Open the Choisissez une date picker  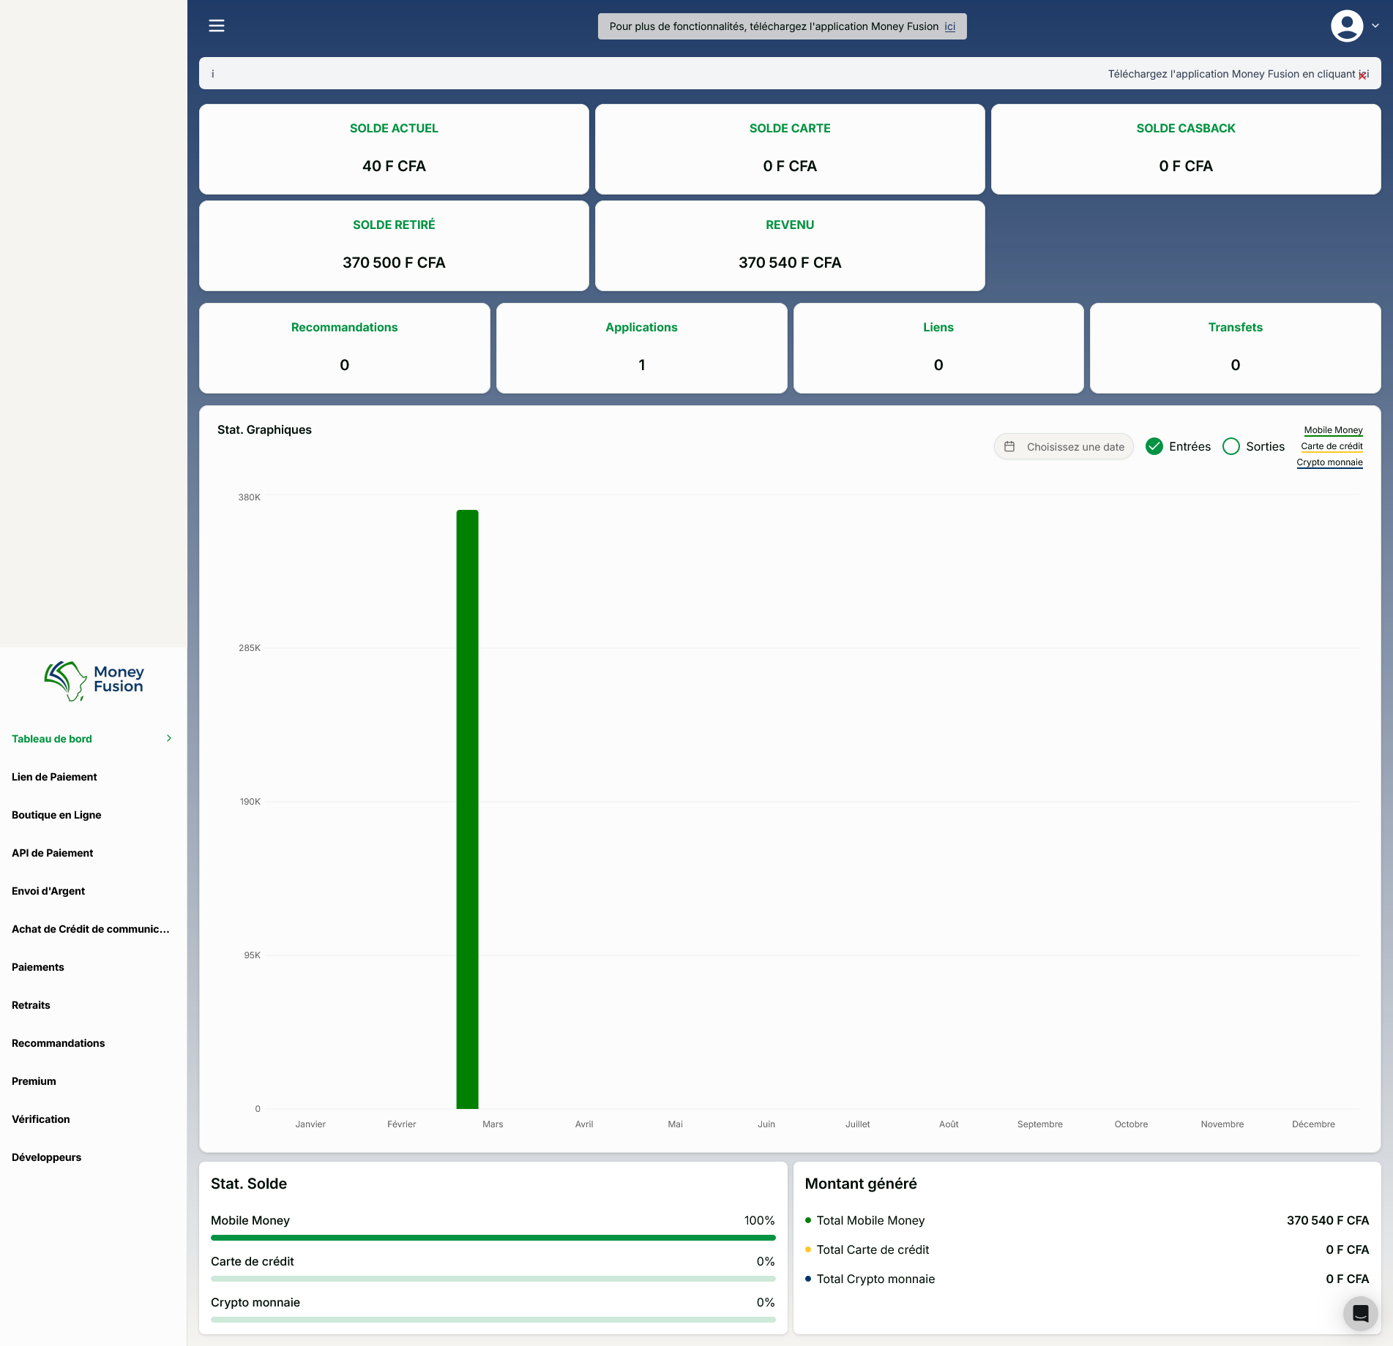point(1075,447)
